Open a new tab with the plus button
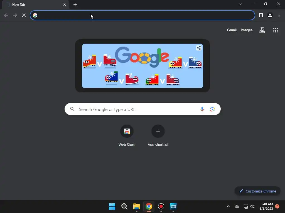 point(75,5)
